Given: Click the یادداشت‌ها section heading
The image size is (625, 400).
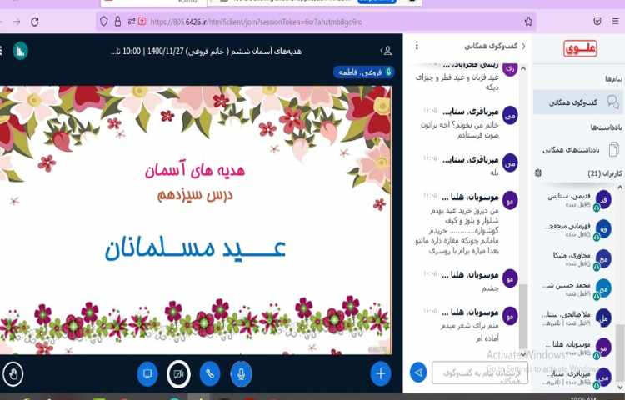Looking at the screenshot, I should (607, 127).
